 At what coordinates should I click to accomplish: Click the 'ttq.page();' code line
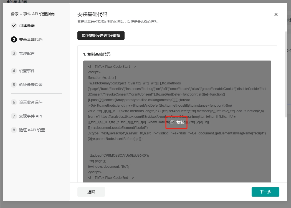98,161
